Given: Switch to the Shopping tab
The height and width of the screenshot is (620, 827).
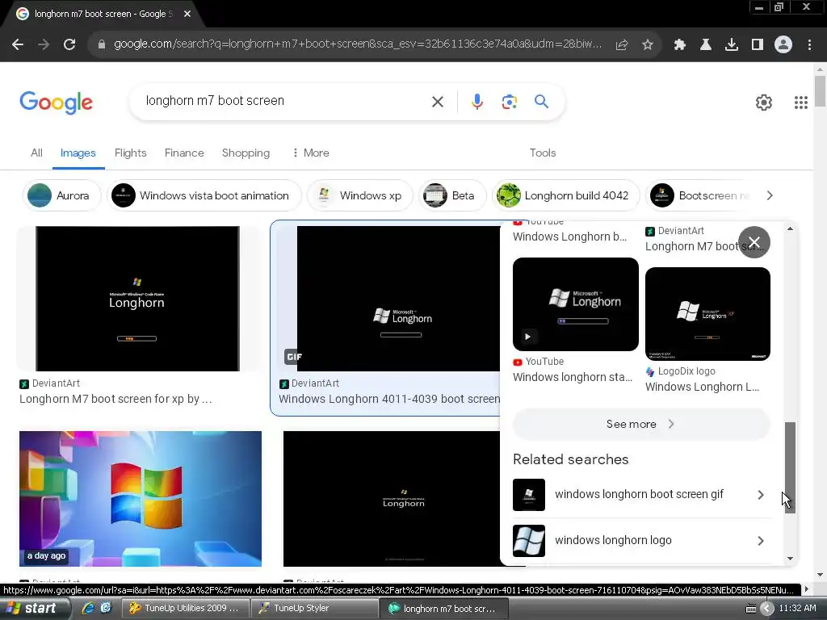Looking at the screenshot, I should [x=246, y=153].
